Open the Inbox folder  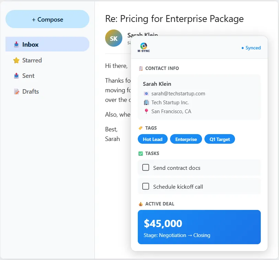[47, 45]
